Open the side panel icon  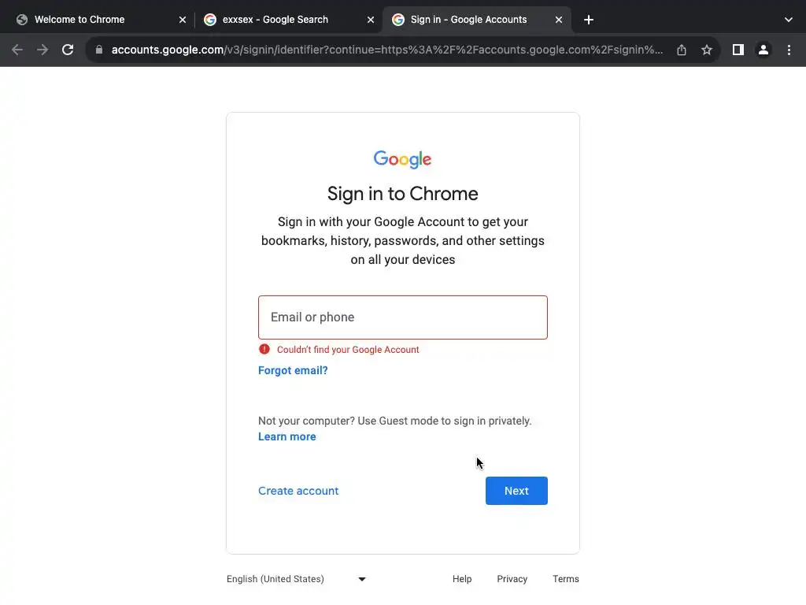[738, 50]
